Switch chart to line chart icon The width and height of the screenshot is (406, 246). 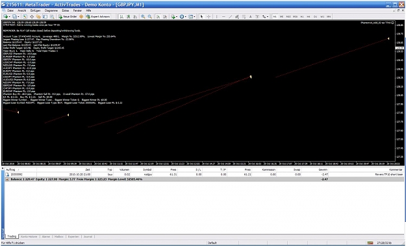[135, 17]
